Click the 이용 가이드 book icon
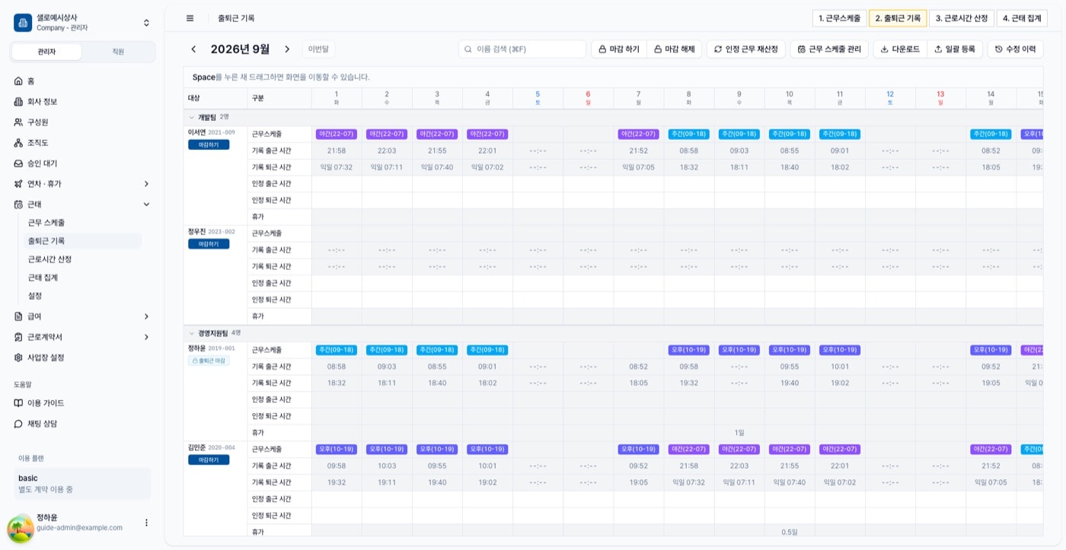The image size is (1066, 550). coord(19,402)
